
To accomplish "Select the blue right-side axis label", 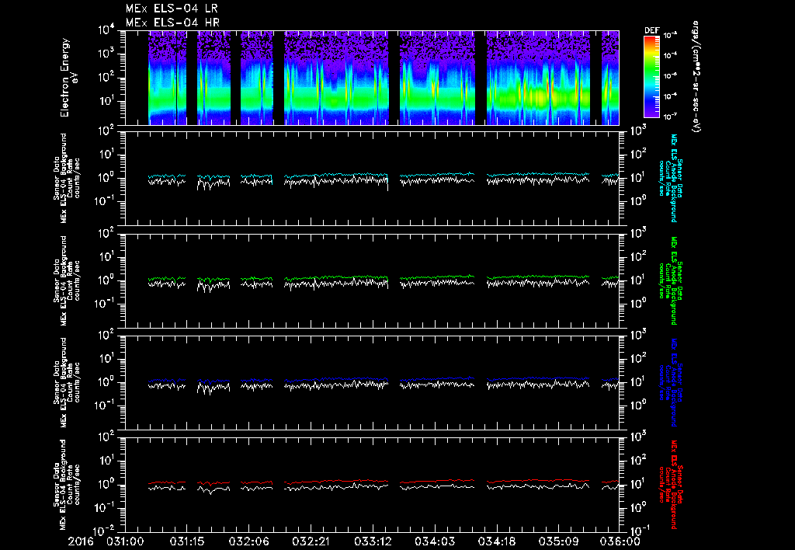I will [x=671, y=382].
